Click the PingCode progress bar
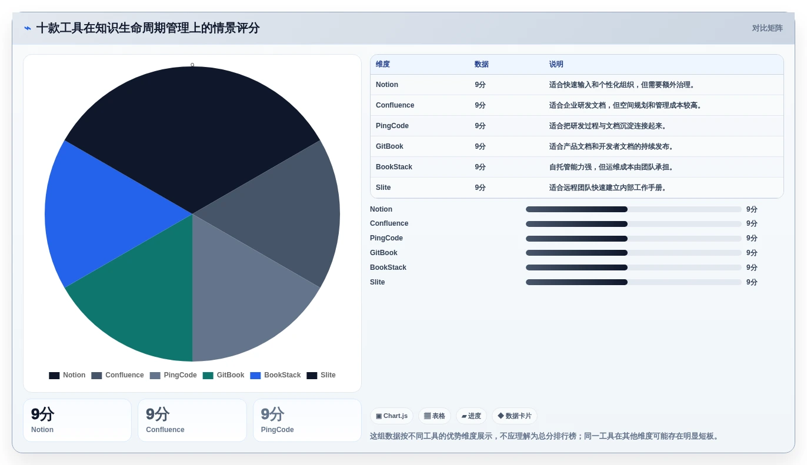Image resolution: width=807 pixels, height=465 pixels. [633, 239]
